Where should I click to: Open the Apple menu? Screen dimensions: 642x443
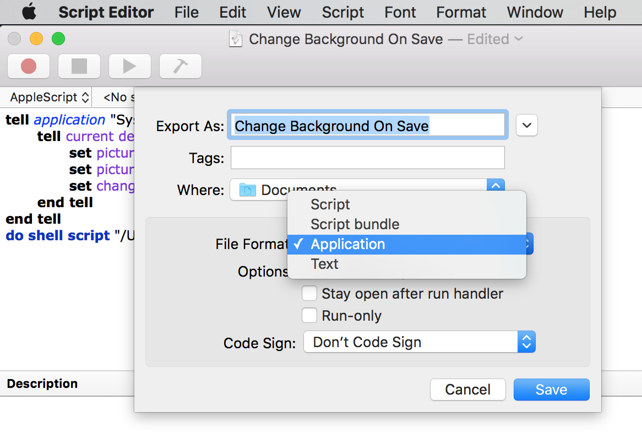click(x=29, y=12)
